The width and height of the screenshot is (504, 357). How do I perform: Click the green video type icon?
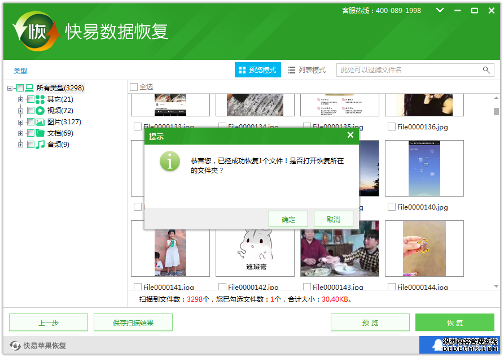(40, 111)
